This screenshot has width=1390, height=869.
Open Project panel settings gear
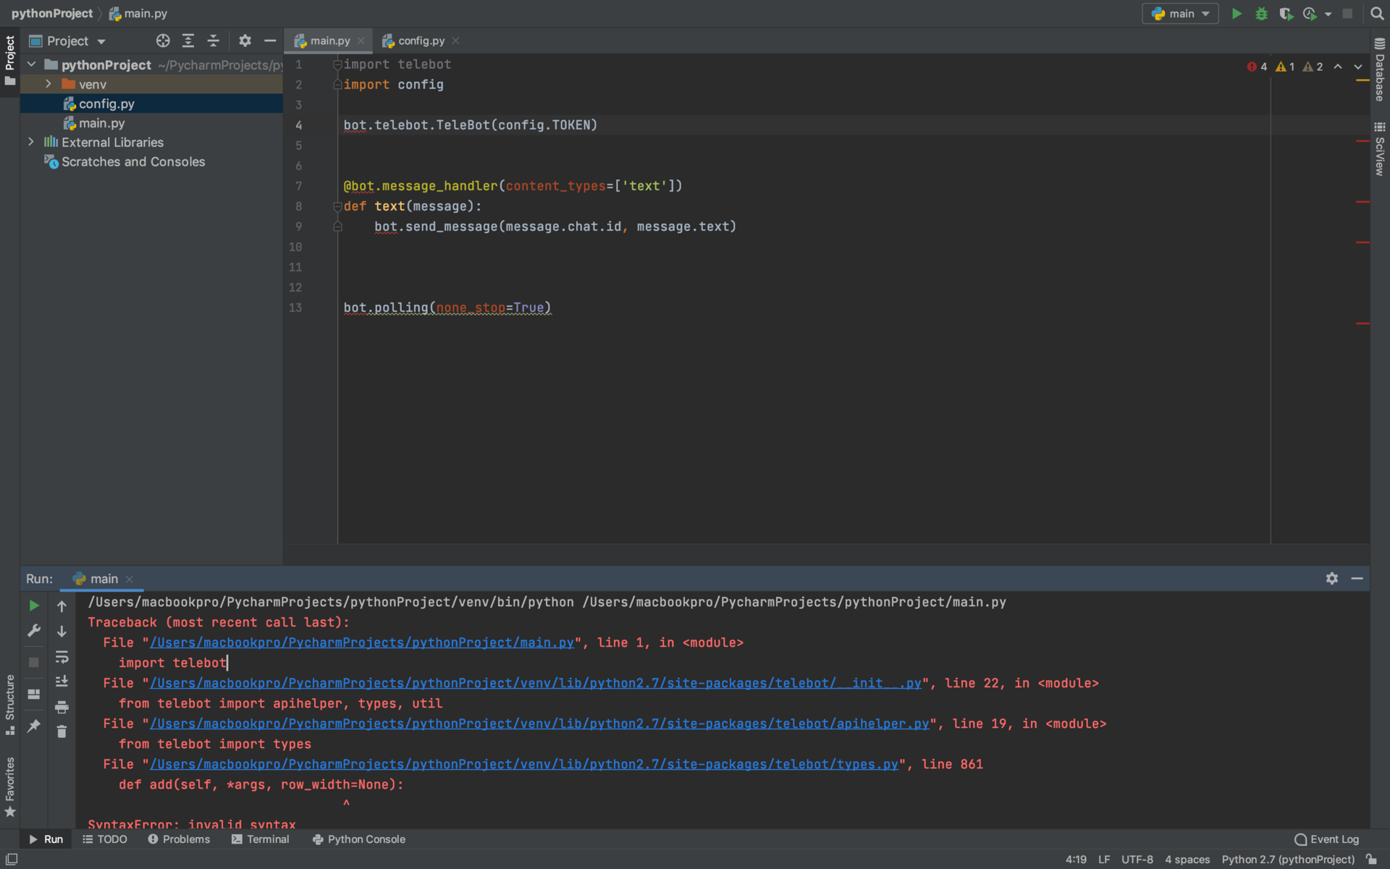245,41
